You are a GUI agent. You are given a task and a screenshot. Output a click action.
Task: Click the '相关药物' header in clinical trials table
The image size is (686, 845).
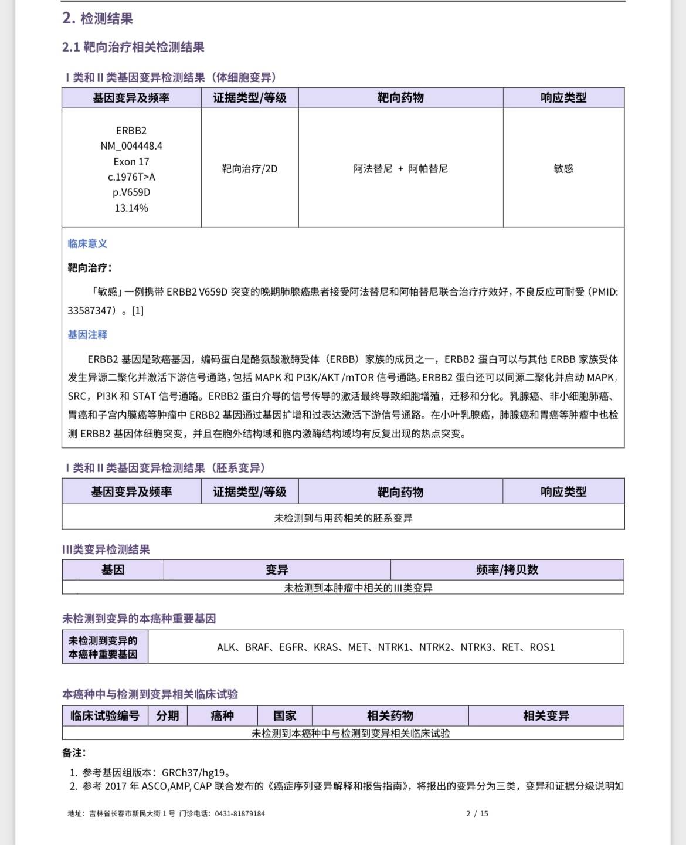pyautogui.click(x=390, y=715)
